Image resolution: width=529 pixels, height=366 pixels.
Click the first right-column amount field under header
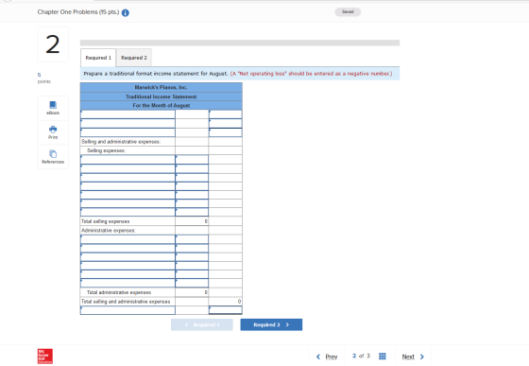[226, 114]
